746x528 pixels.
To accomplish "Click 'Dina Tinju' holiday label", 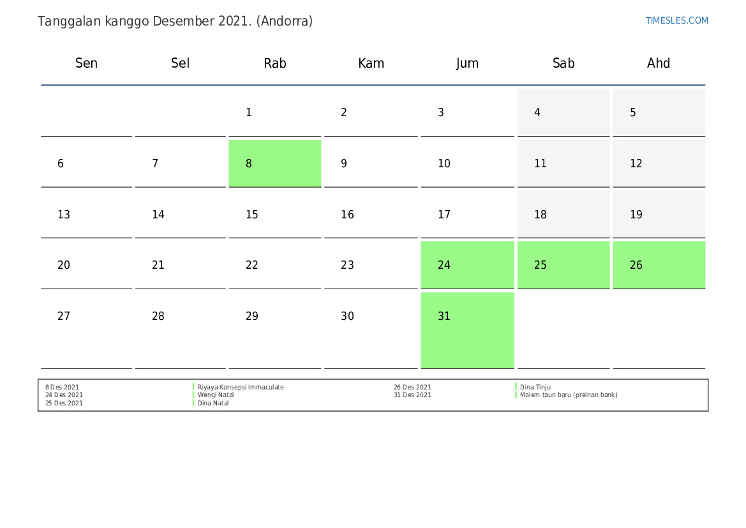I will [x=535, y=387].
